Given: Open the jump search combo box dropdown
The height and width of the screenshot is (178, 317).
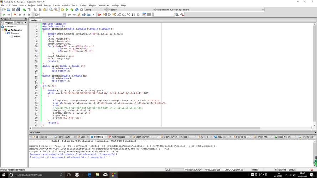Looking at the screenshot, I should 64,15.
